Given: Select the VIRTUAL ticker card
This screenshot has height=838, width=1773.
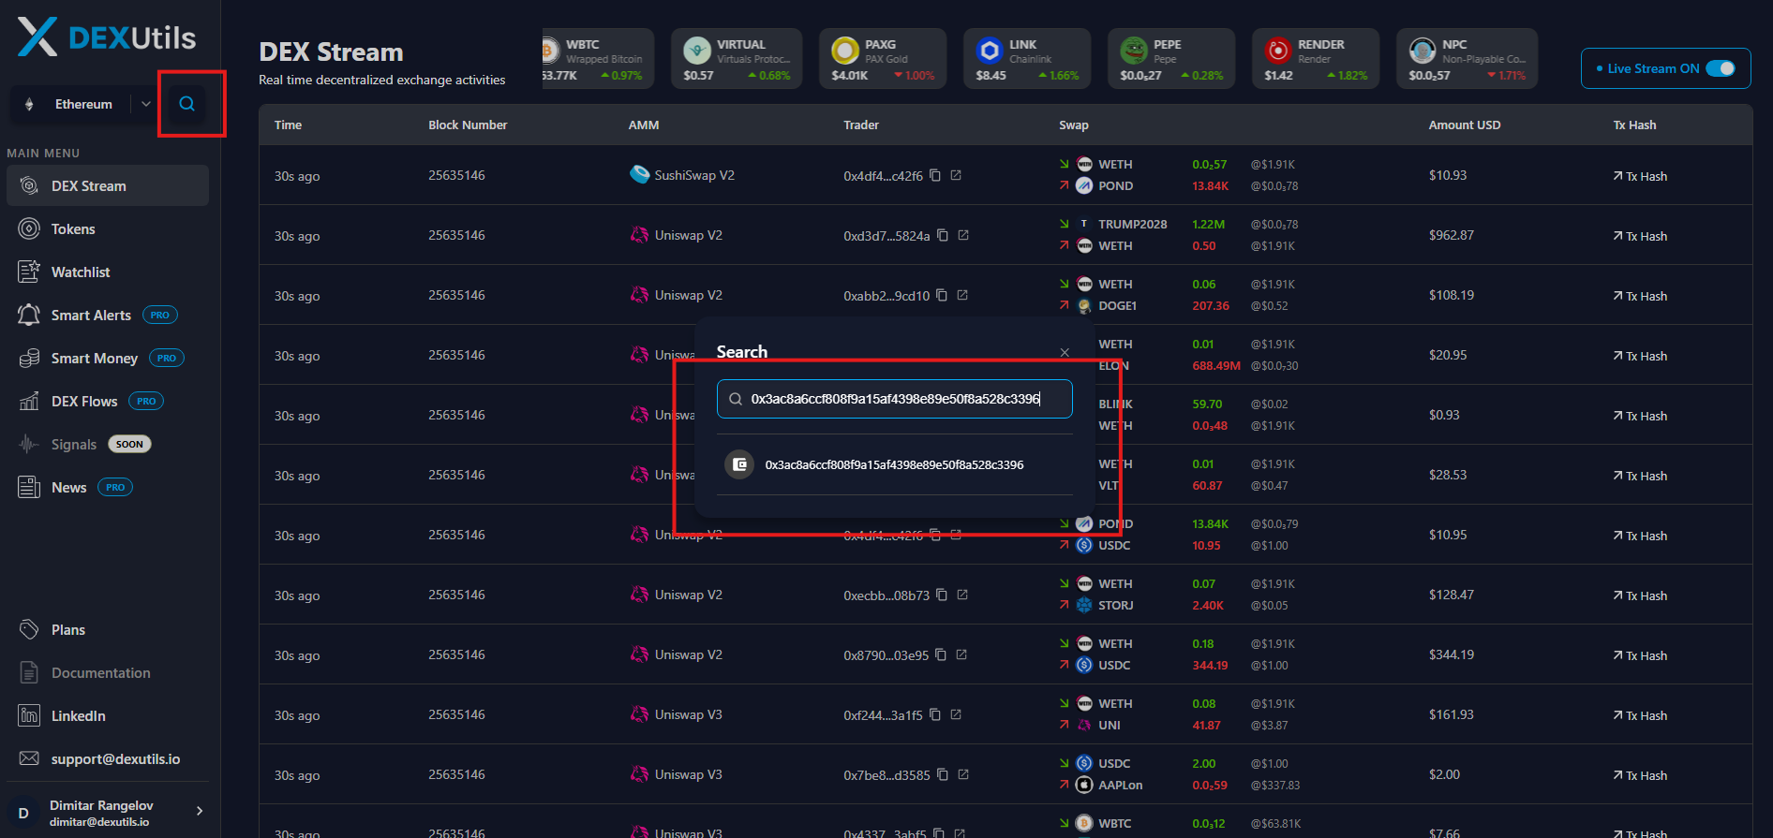Looking at the screenshot, I should click(x=737, y=59).
